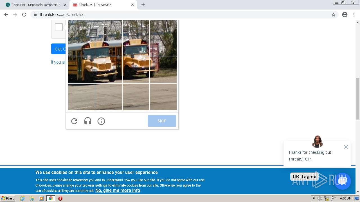Select captcha tile with red container

pyautogui.click(x=163, y=42)
